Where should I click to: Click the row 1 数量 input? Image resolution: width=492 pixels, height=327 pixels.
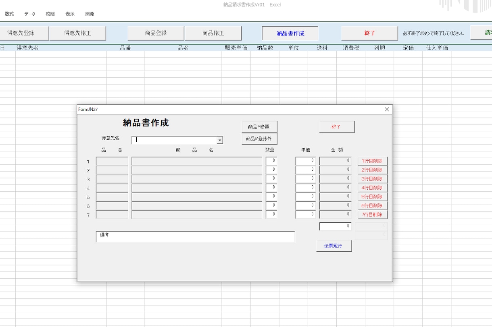[271, 161]
